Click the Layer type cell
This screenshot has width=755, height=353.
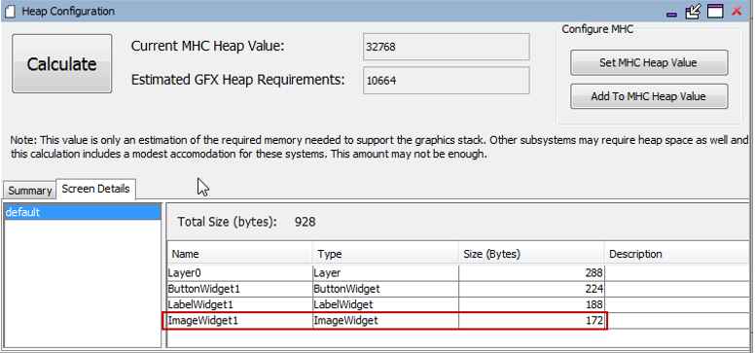click(x=385, y=273)
